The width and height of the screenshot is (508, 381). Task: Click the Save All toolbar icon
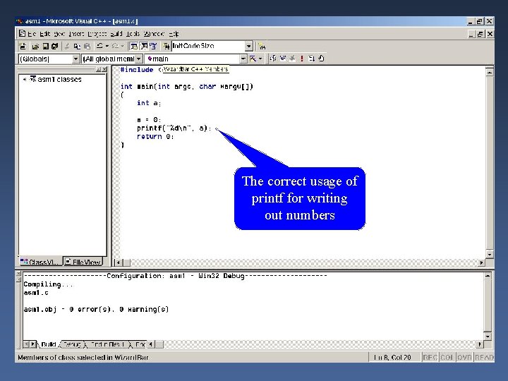coord(55,47)
